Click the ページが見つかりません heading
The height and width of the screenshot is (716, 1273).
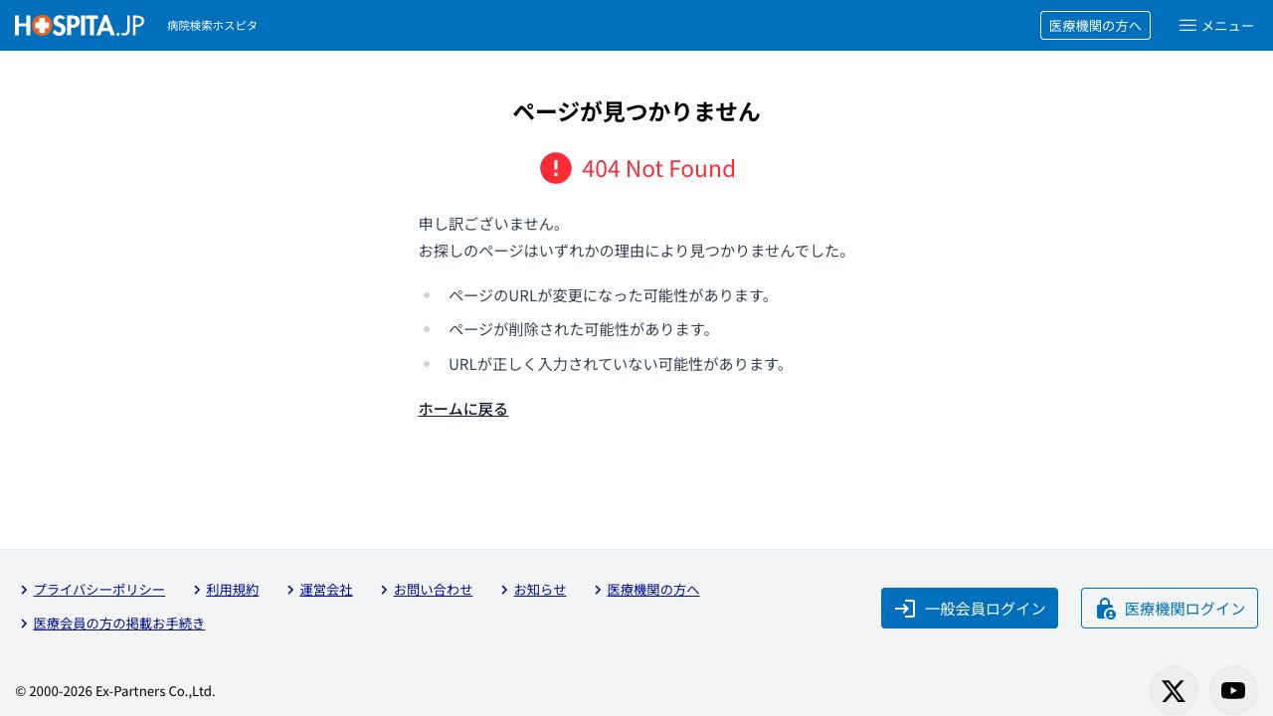click(x=636, y=111)
